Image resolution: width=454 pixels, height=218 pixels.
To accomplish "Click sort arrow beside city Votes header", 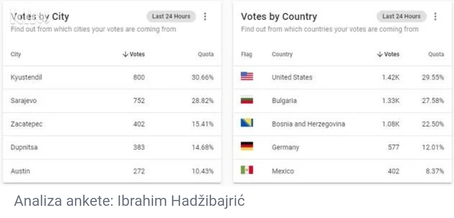I will click(x=125, y=54).
